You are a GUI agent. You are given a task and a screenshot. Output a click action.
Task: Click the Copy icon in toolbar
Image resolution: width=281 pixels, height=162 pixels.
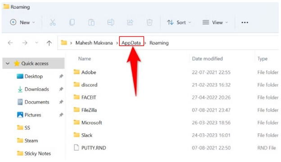(72, 22)
